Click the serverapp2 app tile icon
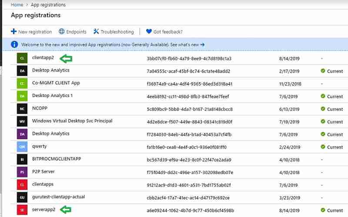The image size is (348, 217). click(22, 210)
